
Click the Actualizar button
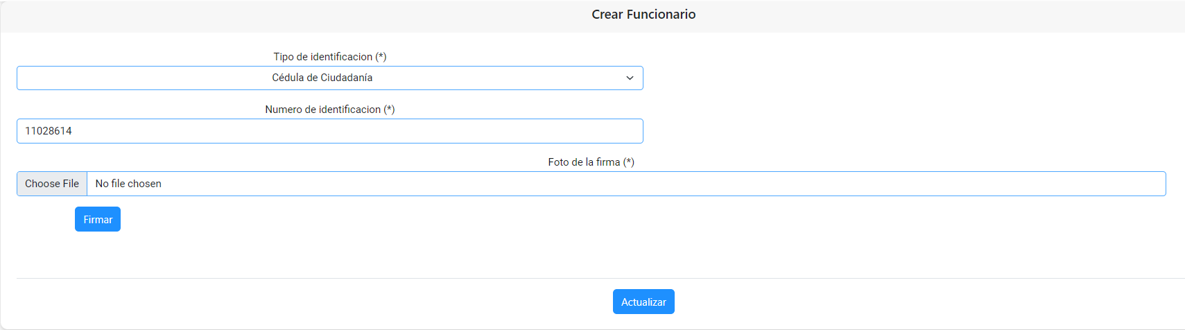pos(643,302)
